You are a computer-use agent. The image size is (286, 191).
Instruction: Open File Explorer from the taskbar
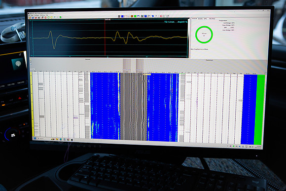pyautogui.click(x=57, y=139)
